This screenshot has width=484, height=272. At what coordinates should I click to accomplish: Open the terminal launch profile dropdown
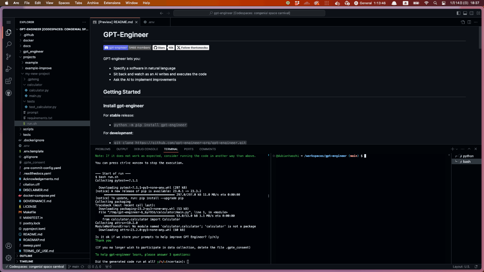(457, 149)
